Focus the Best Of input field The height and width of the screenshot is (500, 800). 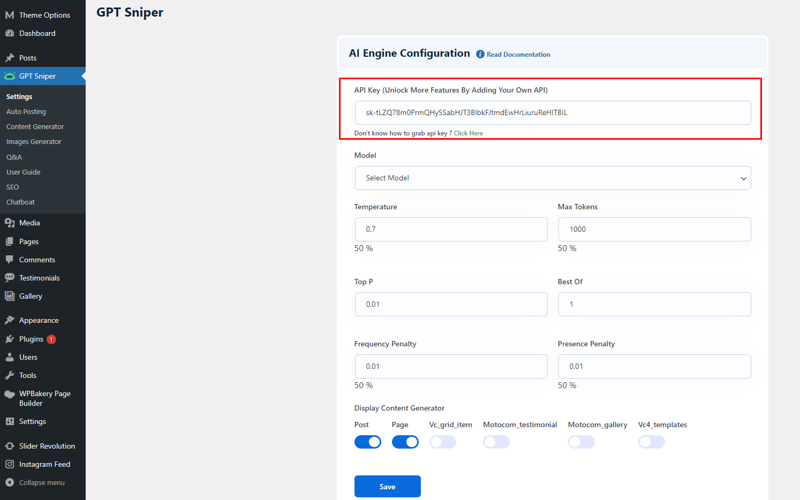(654, 304)
